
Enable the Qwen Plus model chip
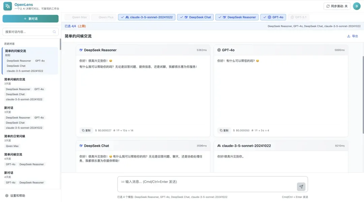(x=104, y=17)
